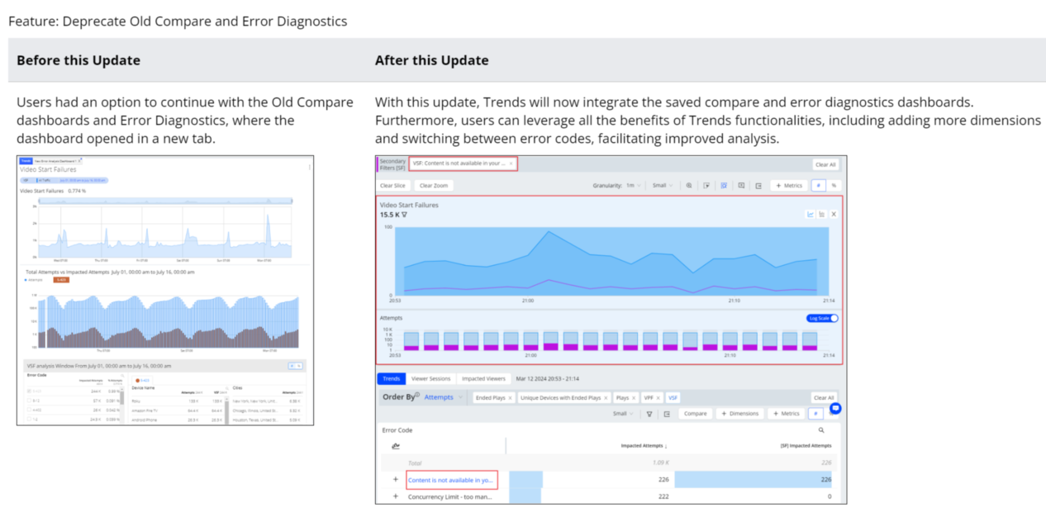Image resolution: width=1046 pixels, height=517 pixels.
Task: Remove the VSF secondary filter chip
Action: coord(511,164)
